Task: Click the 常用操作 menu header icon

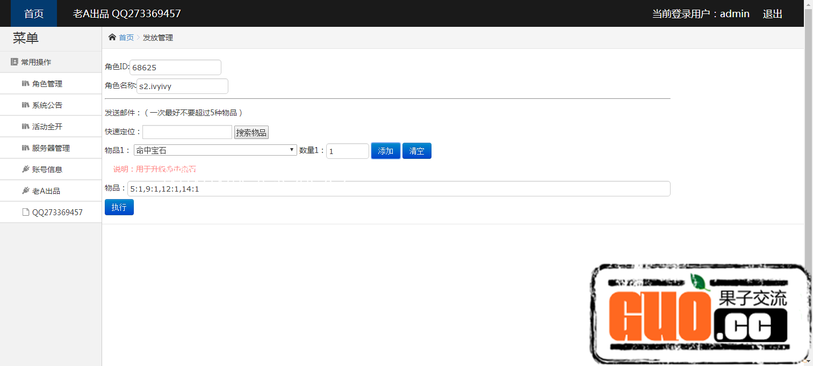Action: pos(15,62)
